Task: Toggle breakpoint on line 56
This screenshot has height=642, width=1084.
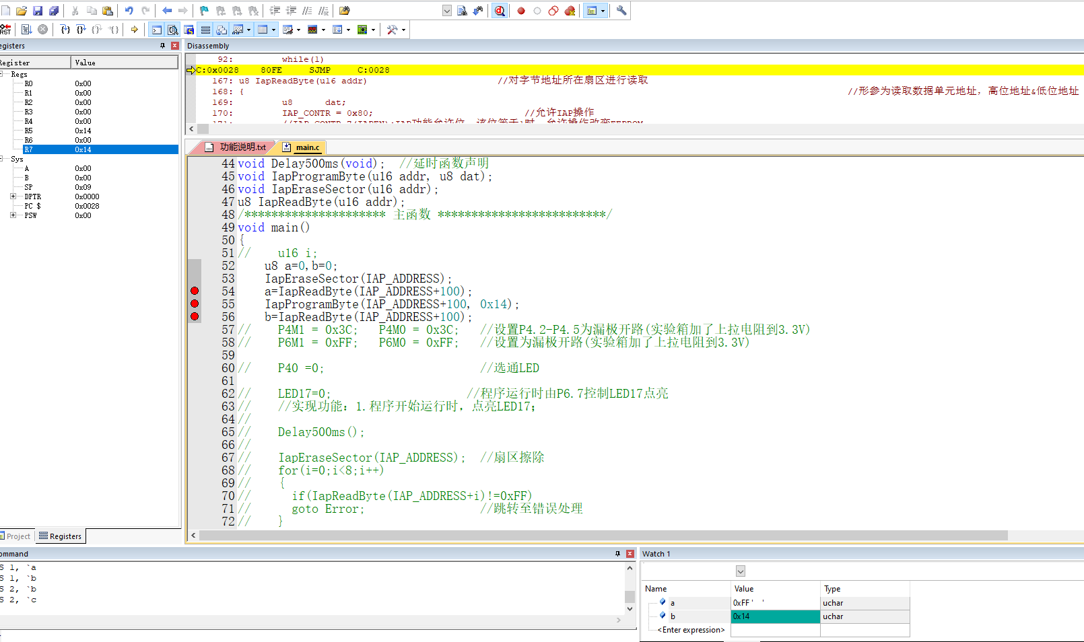Action: click(195, 316)
